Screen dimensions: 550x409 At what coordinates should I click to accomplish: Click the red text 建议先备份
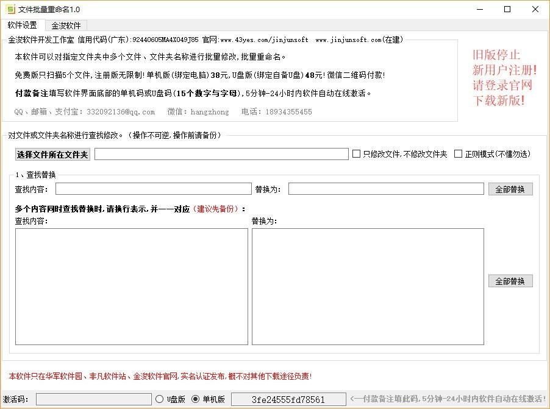tap(215, 209)
